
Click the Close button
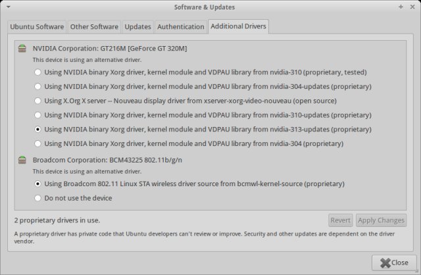coord(394,262)
